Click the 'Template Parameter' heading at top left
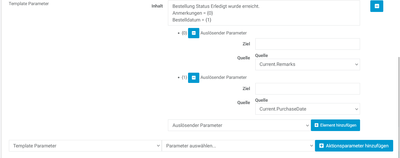Image resolution: width=400 pixels, height=158 pixels. tap(29, 4)
